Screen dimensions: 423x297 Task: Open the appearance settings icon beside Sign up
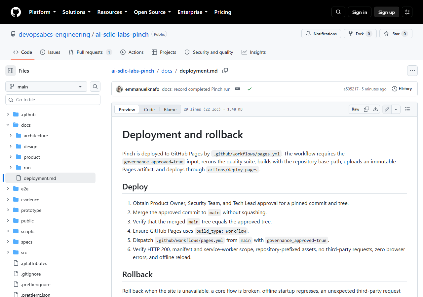407,12
